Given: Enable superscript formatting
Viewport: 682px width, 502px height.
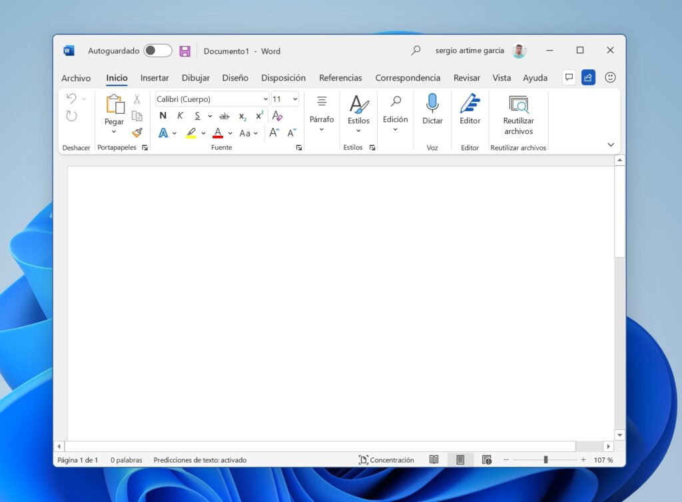Looking at the screenshot, I should [x=259, y=115].
